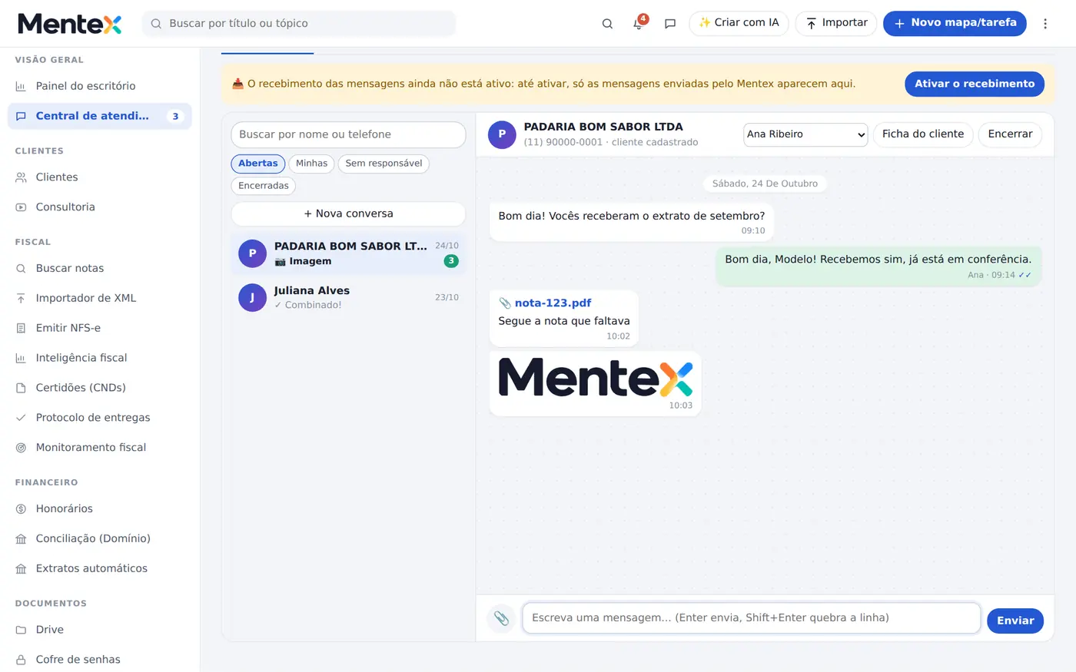Open the Mentex image sent at 10:03
The width and height of the screenshot is (1076, 672).
click(596, 378)
